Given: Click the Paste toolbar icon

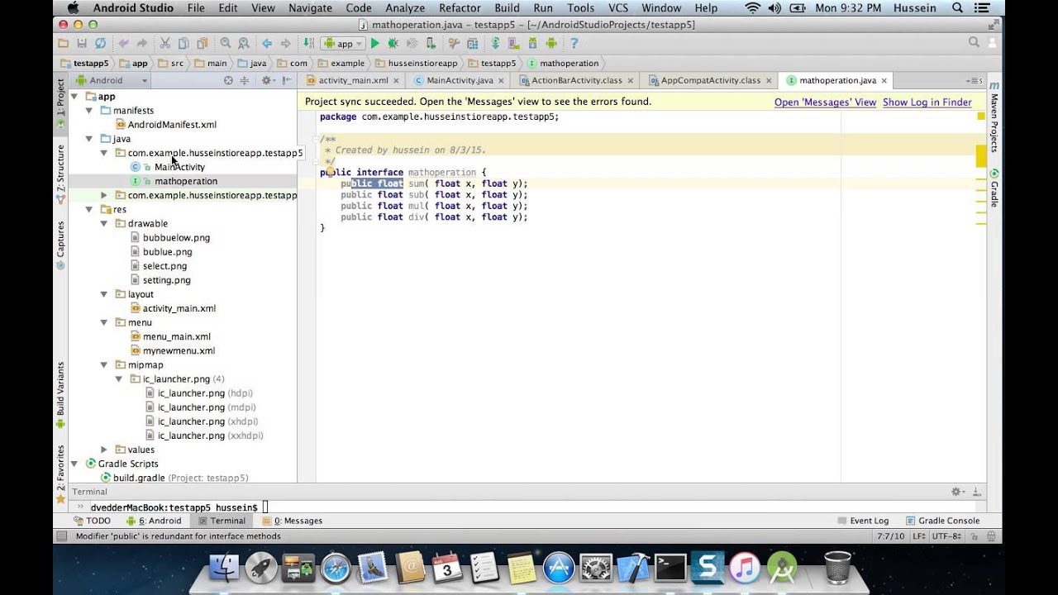Looking at the screenshot, I should tap(201, 43).
